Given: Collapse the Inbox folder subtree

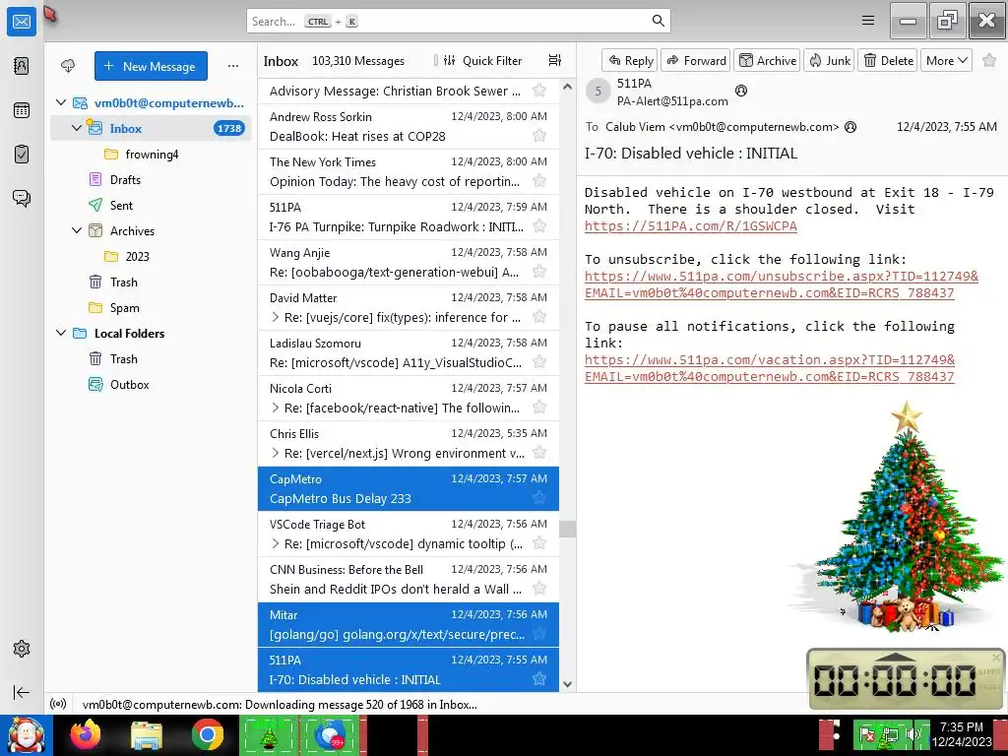Looking at the screenshot, I should [x=77, y=128].
